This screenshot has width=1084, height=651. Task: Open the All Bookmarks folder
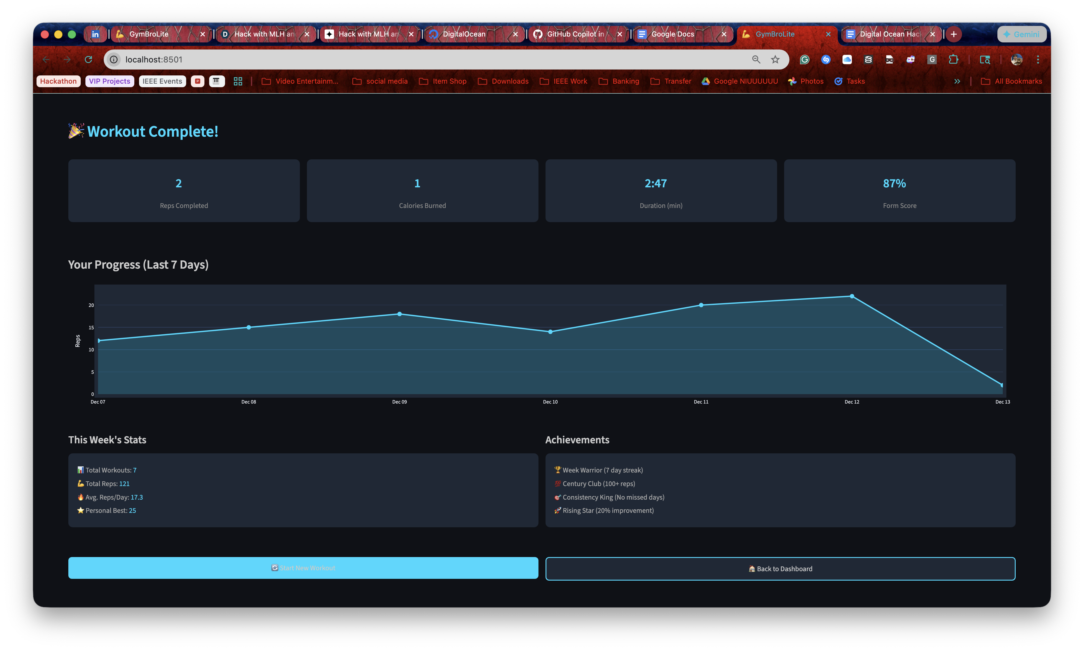click(x=1012, y=81)
